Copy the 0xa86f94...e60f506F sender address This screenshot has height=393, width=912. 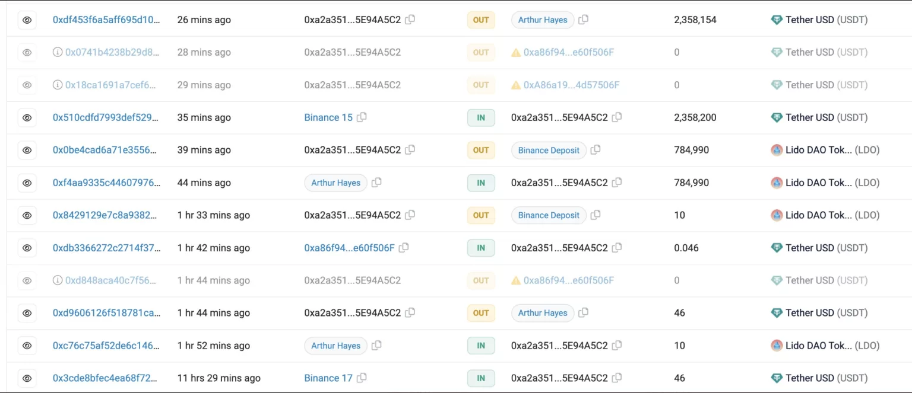coord(404,248)
